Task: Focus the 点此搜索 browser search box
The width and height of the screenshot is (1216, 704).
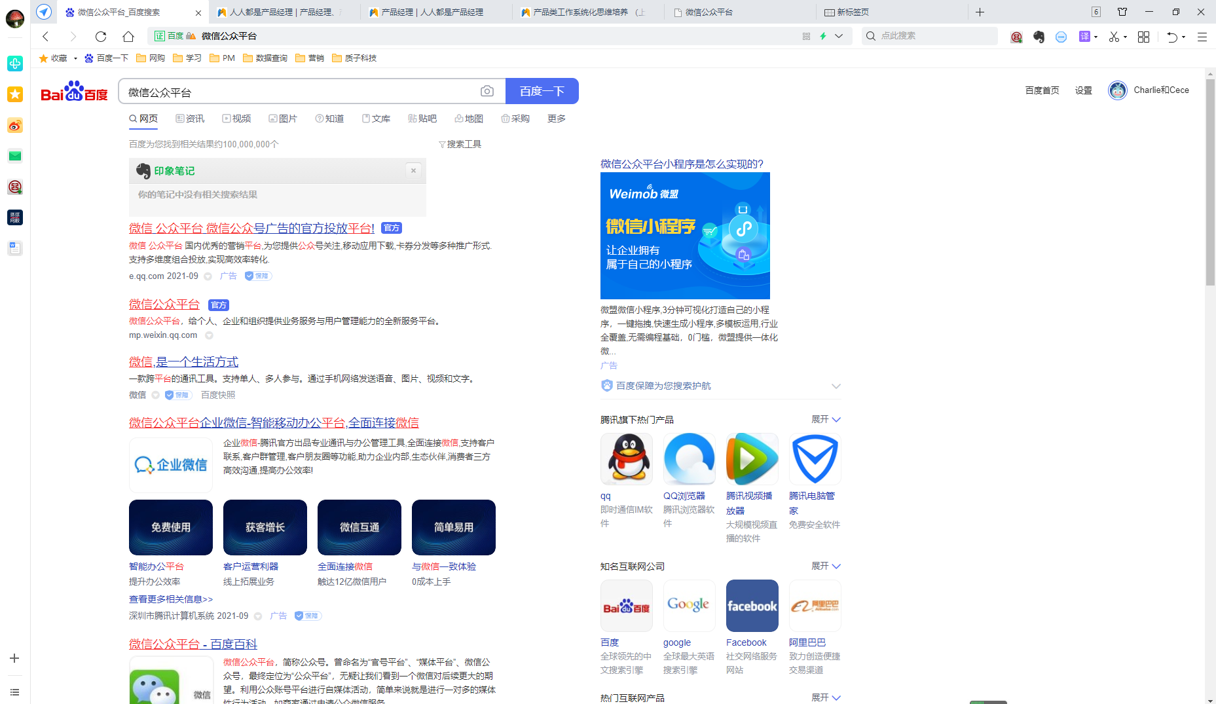Action: pyautogui.click(x=931, y=36)
